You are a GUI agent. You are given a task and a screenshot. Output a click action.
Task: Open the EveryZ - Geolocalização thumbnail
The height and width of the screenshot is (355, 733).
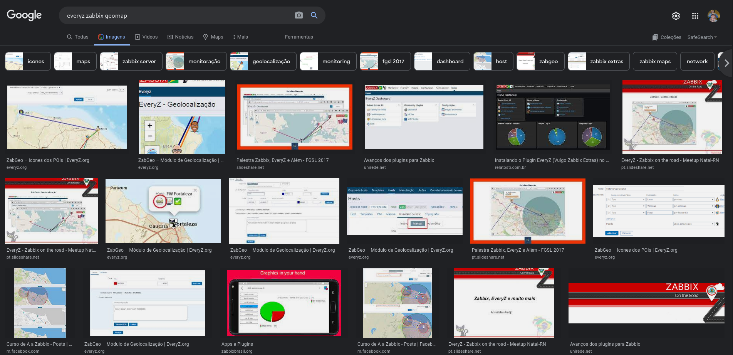tap(182, 117)
